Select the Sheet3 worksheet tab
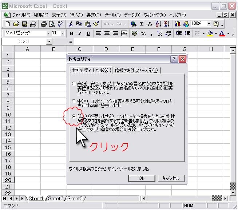 75,198
